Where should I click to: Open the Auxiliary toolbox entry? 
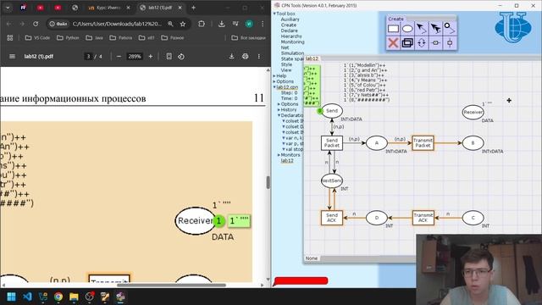(x=290, y=19)
